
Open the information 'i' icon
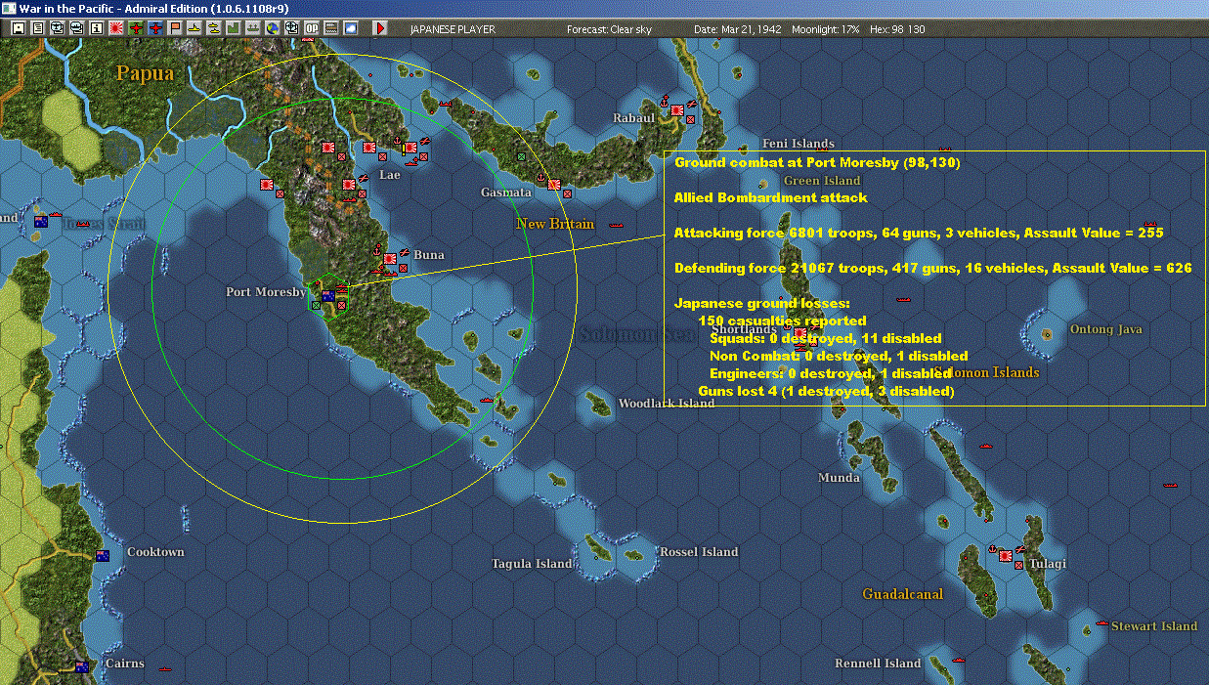pos(97,28)
